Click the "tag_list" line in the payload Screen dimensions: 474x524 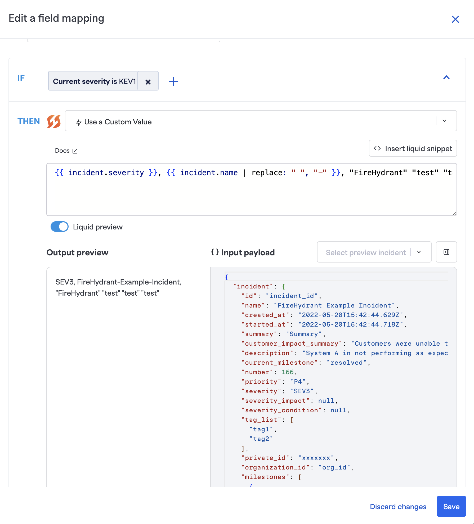tap(267, 420)
